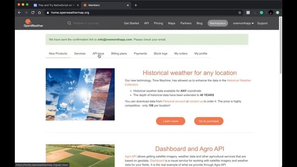Open the Block logs tab
The height and width of the screenshot is (167, 297).
coord(161,54)
